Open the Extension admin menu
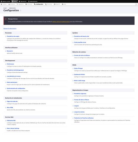This screenshot has width=138, height=142. point(29,4)
